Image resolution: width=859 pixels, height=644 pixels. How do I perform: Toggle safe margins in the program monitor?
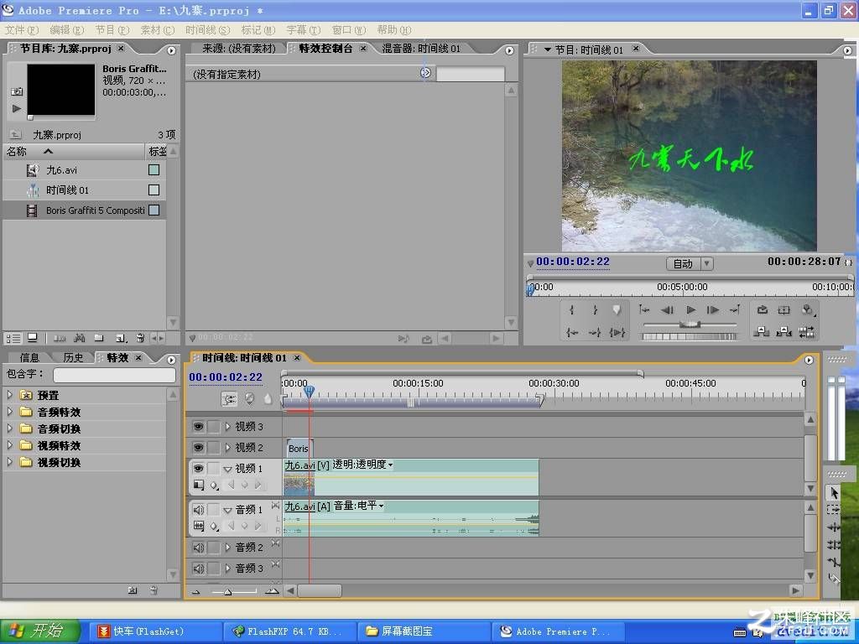coord(784,310)
